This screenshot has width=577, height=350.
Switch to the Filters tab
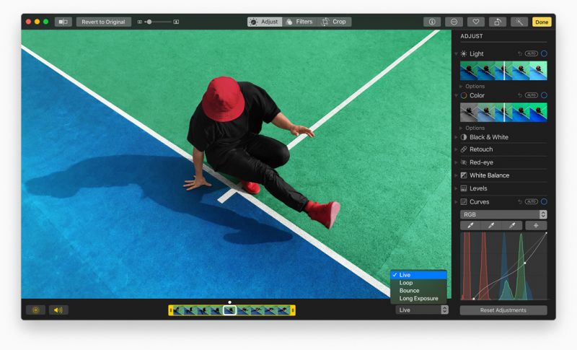(300, 22)
